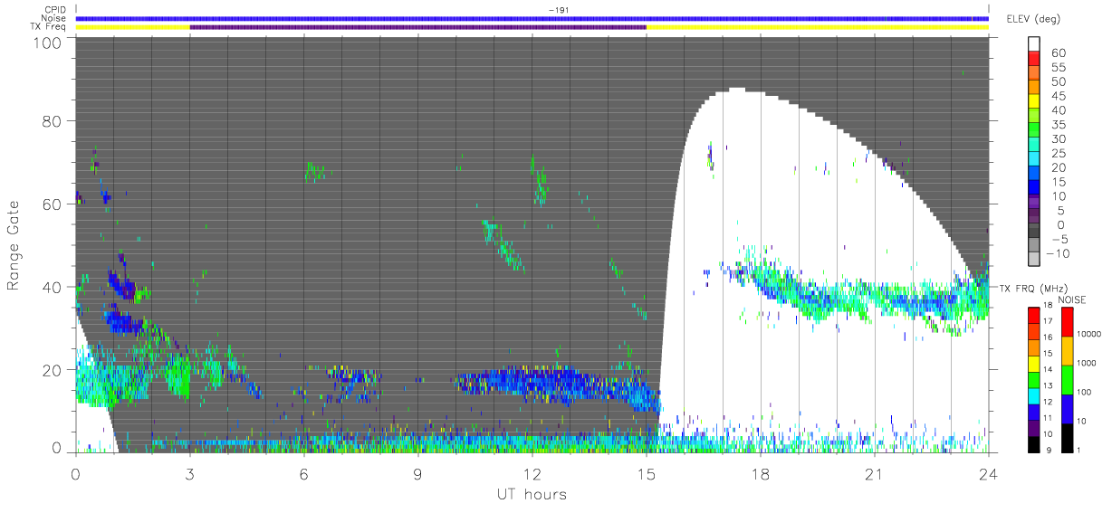
Task: Click the '9' label on TX FRQ colorbar
Action: [1049, 451]
